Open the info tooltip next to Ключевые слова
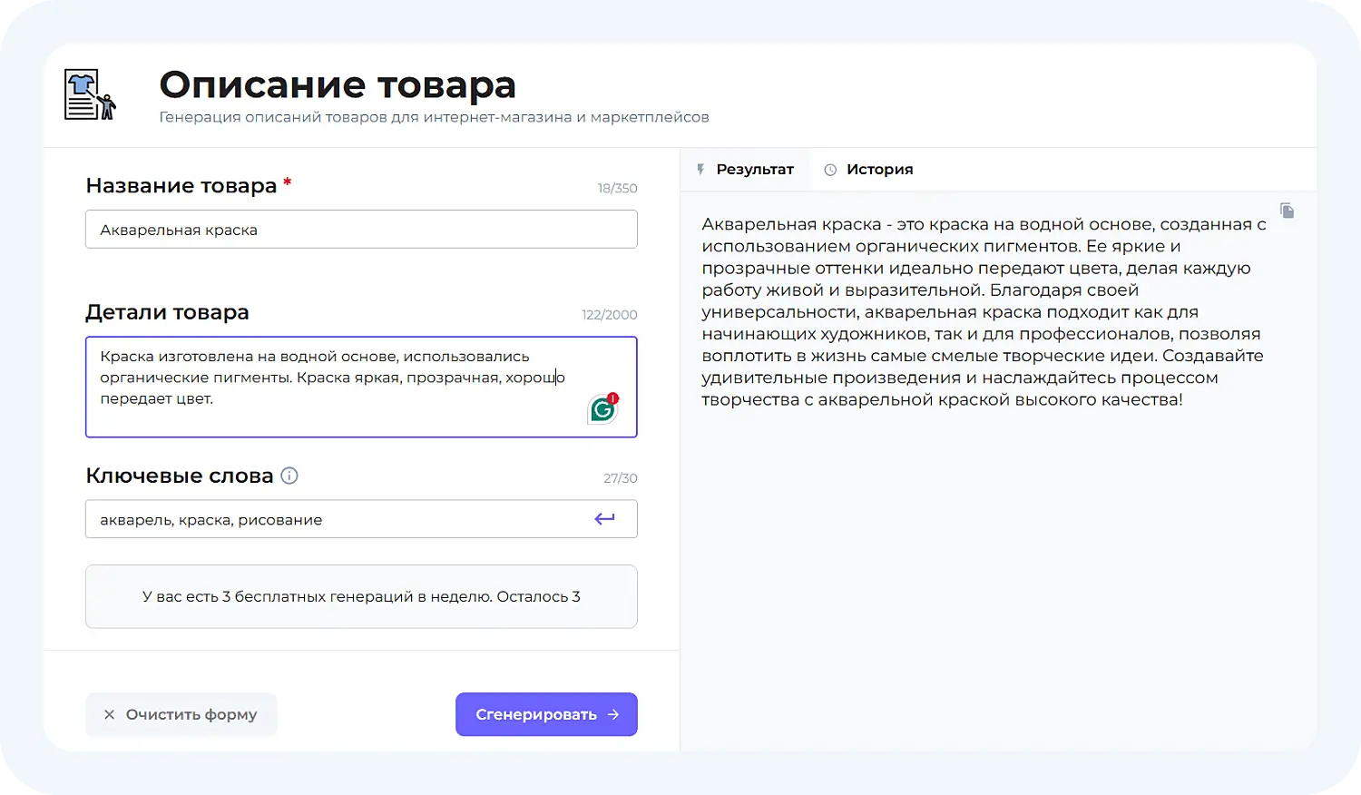 pyautogui.click(x=289, y=475)
